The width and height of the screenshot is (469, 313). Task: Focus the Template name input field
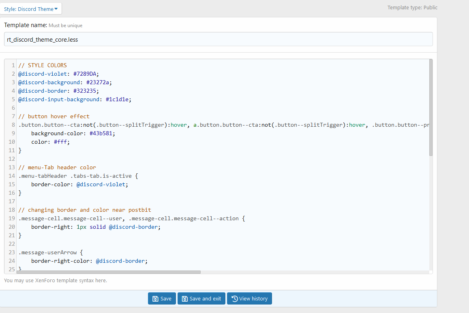pyautogui.click(x=218, y=39)
